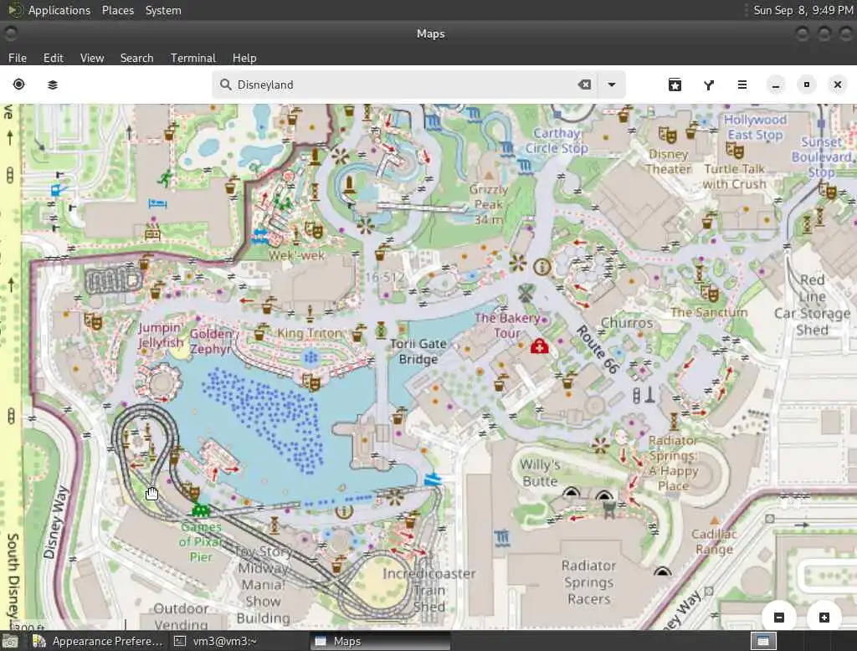This screenshot has width=857, height=651.
Task: Click the Hollywood East Stop label
Action: tap(756, 127)
